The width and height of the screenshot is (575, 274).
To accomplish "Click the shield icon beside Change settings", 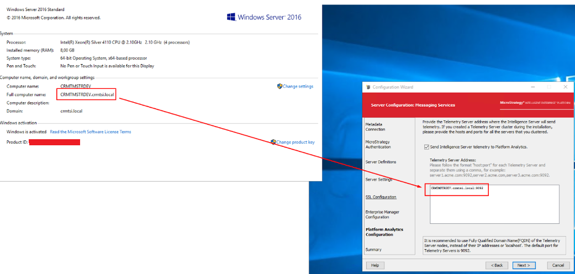I will pyautogui.click(x=279, y=86).
